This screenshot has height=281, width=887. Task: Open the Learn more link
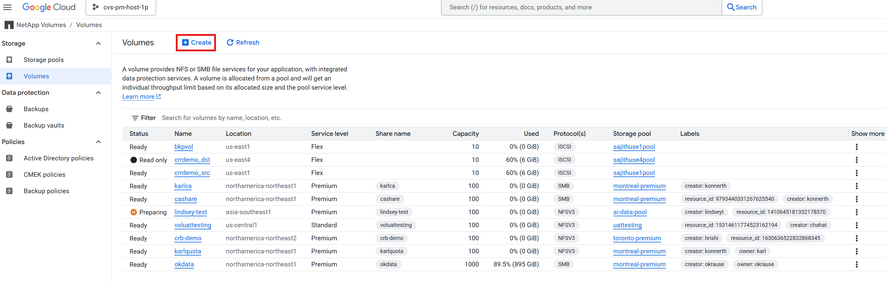(x=138, y=96)
